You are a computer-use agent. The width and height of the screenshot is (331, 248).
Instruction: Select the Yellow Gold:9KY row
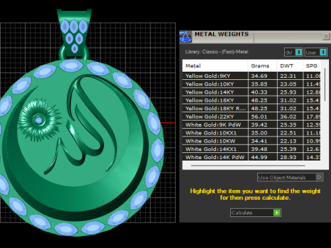(252, 76)
